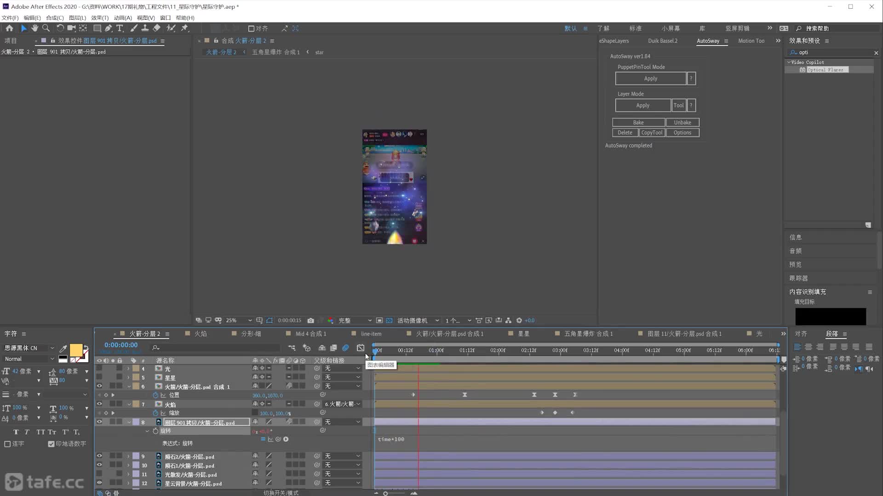Select the Pan Behind anchor point tool
The height and width of the screenshot is (496, 883).
click(x=83, y=28)
